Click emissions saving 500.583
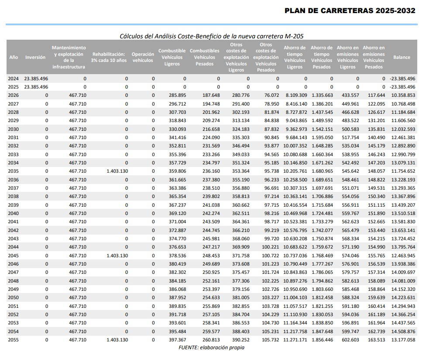This screenshot has width=443, height=351. tap(350, 129)
